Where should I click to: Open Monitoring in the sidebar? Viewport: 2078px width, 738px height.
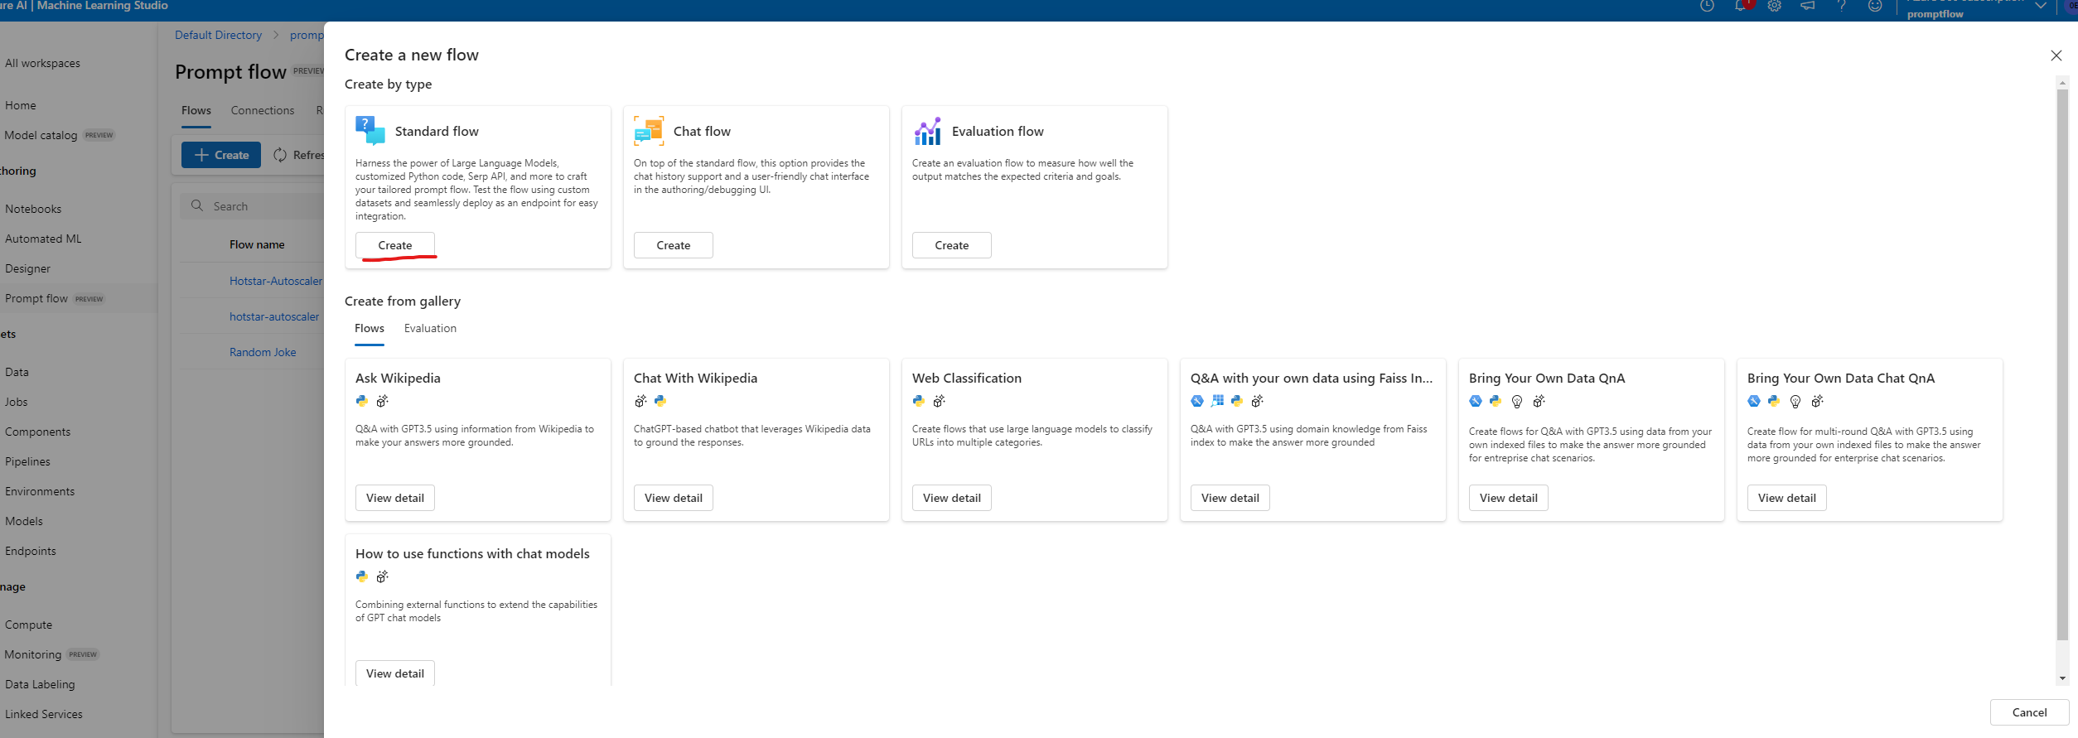(33, 654)
